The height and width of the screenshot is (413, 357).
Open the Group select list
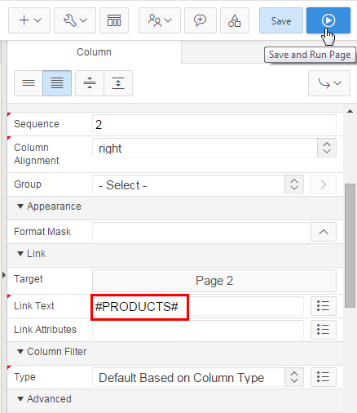point(198,184)
